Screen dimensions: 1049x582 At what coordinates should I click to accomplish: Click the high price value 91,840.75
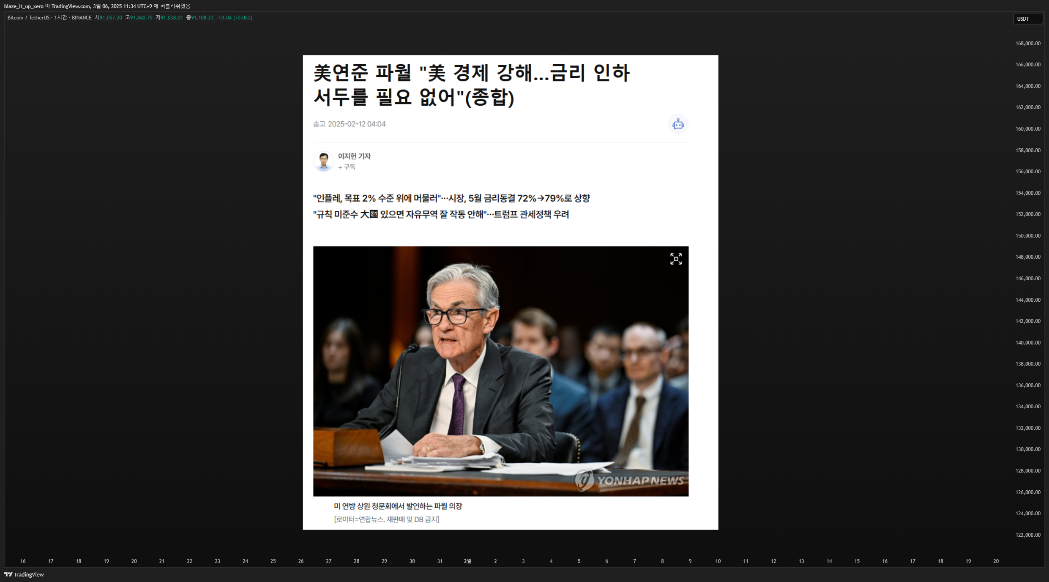coord(141,18)
